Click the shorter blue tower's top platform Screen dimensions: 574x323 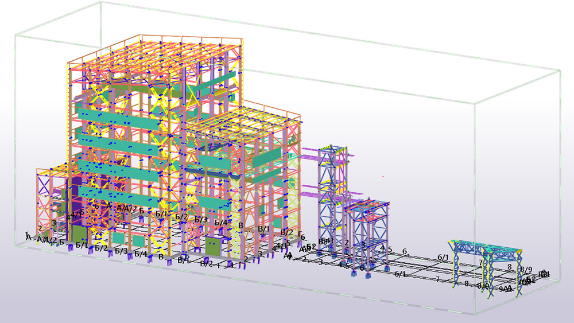(367, 205)
